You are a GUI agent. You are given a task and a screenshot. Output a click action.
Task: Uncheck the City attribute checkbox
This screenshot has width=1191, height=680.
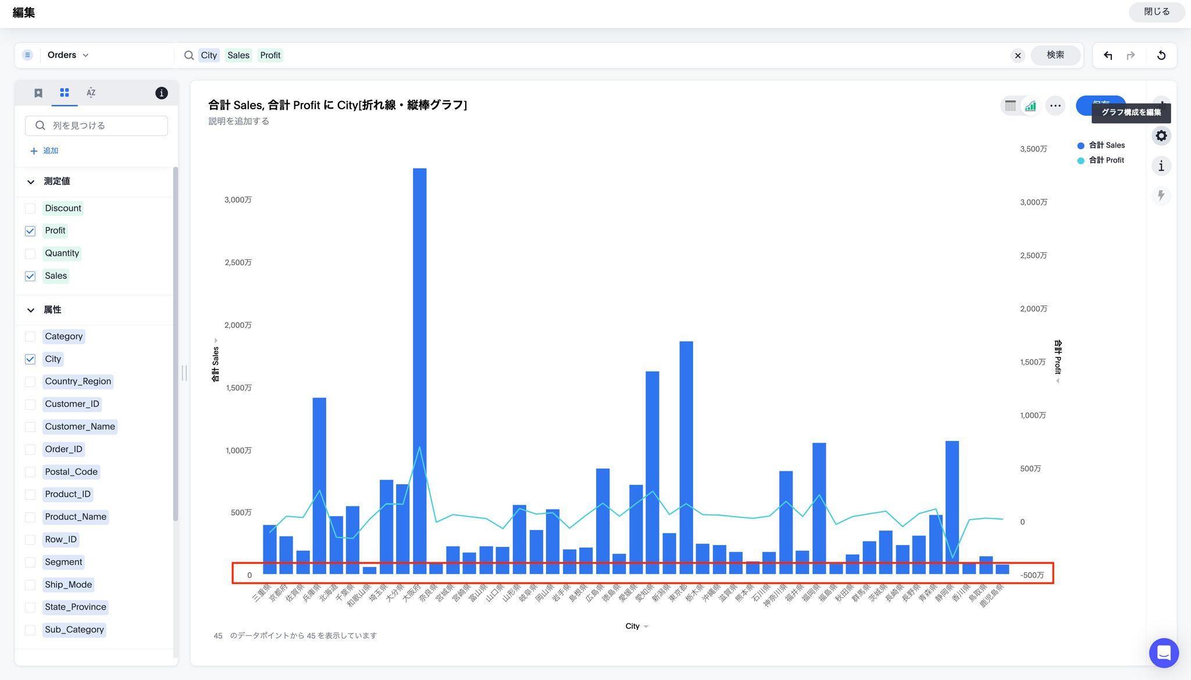tap(30, 359)
